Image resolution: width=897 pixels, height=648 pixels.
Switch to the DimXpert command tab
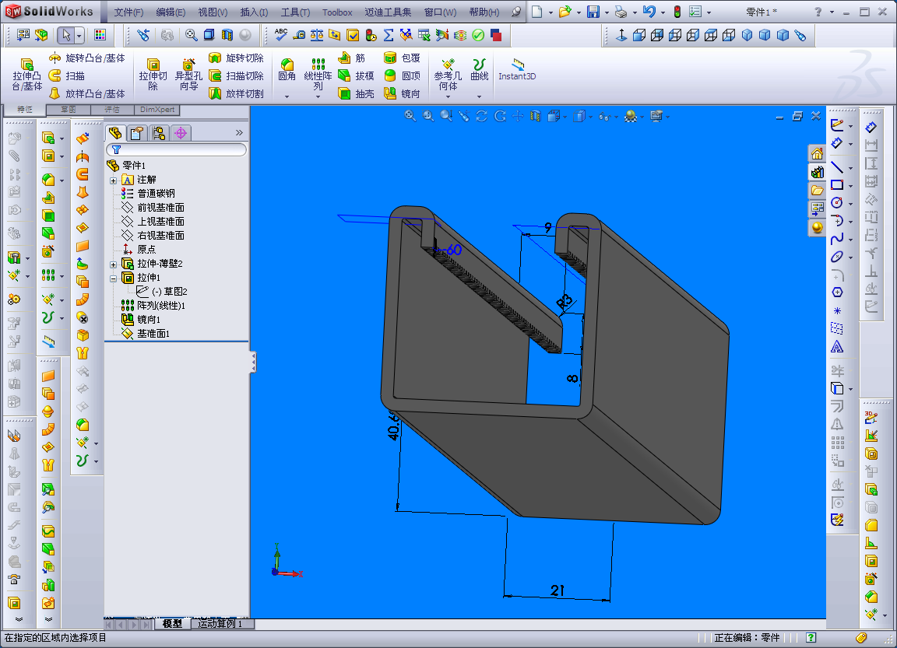[157, 109]
